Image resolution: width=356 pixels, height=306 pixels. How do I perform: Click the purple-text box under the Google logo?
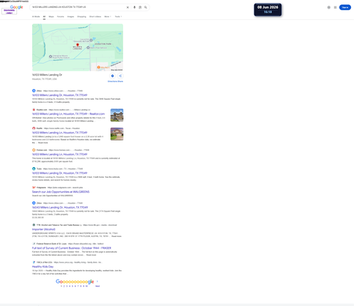coord(9,11)
